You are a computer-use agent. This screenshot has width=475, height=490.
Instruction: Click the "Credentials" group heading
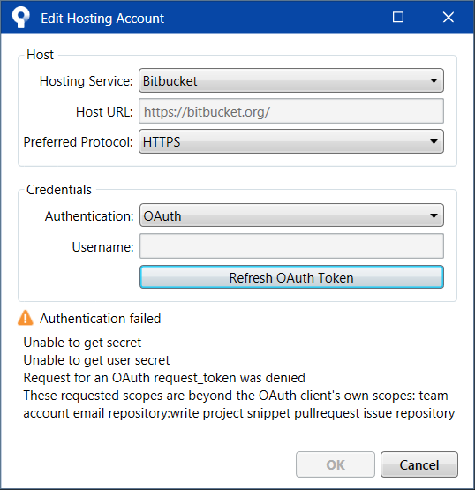pyautogui.click(x=59, y=190)
